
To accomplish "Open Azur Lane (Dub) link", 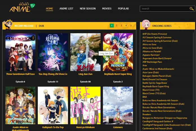I will click(x=151, y=73).
